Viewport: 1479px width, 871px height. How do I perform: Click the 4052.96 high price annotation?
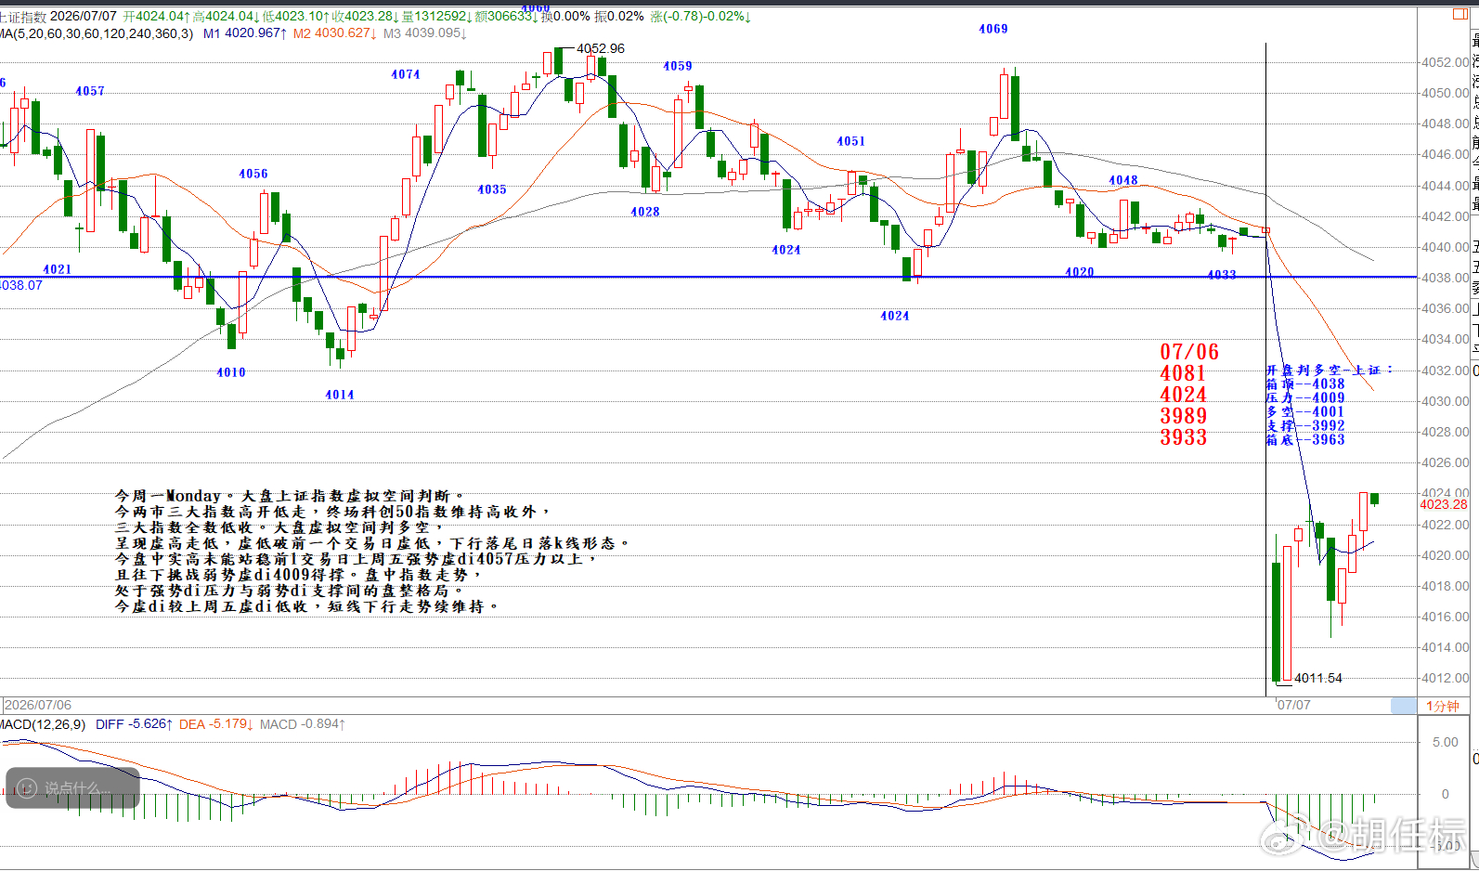point(601,48)
